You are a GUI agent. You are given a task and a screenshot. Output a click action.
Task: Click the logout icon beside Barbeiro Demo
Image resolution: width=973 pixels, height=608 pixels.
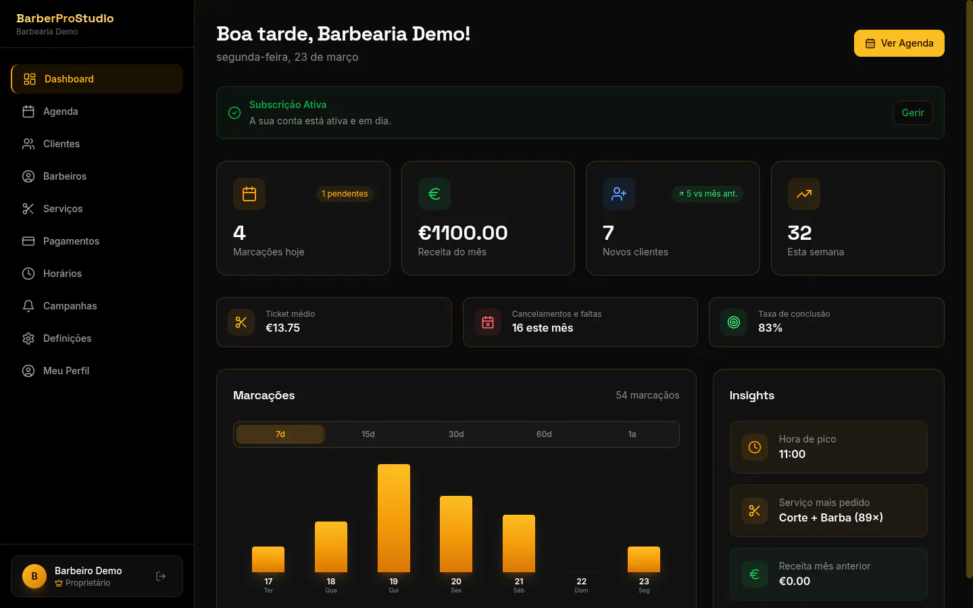click(x=161, y=576)
